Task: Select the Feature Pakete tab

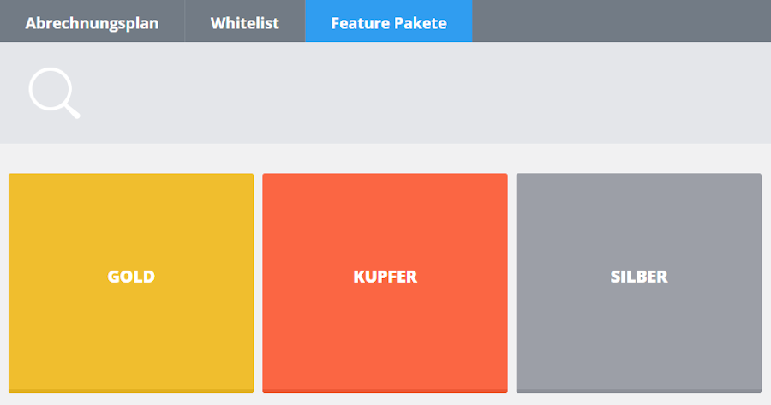Action: [x=388, y=22]
